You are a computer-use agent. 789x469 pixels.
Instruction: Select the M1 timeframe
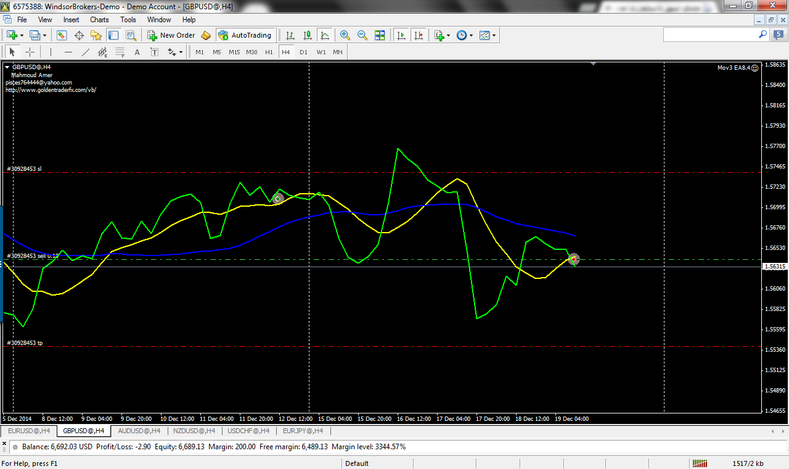tap(200, 52)
